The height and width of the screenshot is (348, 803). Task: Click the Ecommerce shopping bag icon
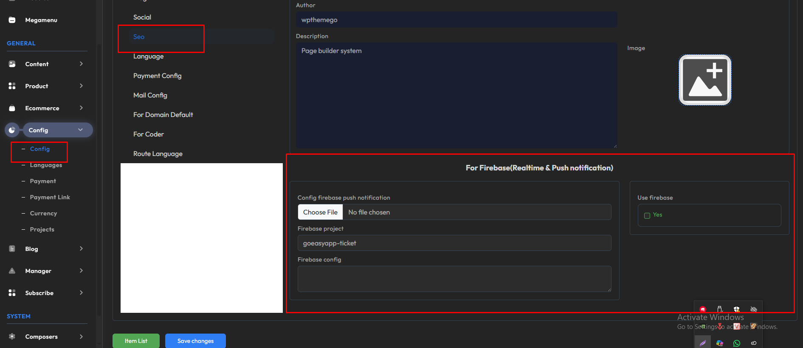[x=12, y=108]
